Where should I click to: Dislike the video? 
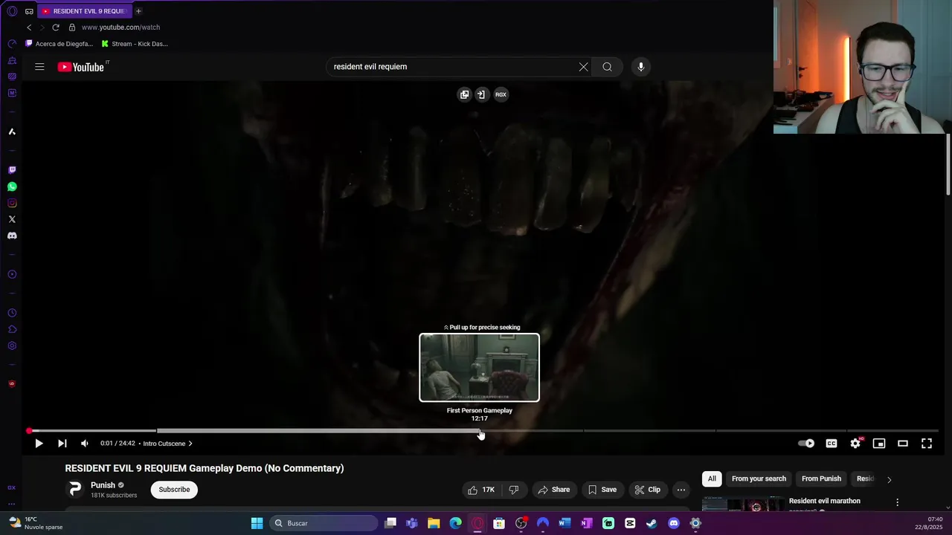point(513,490)
